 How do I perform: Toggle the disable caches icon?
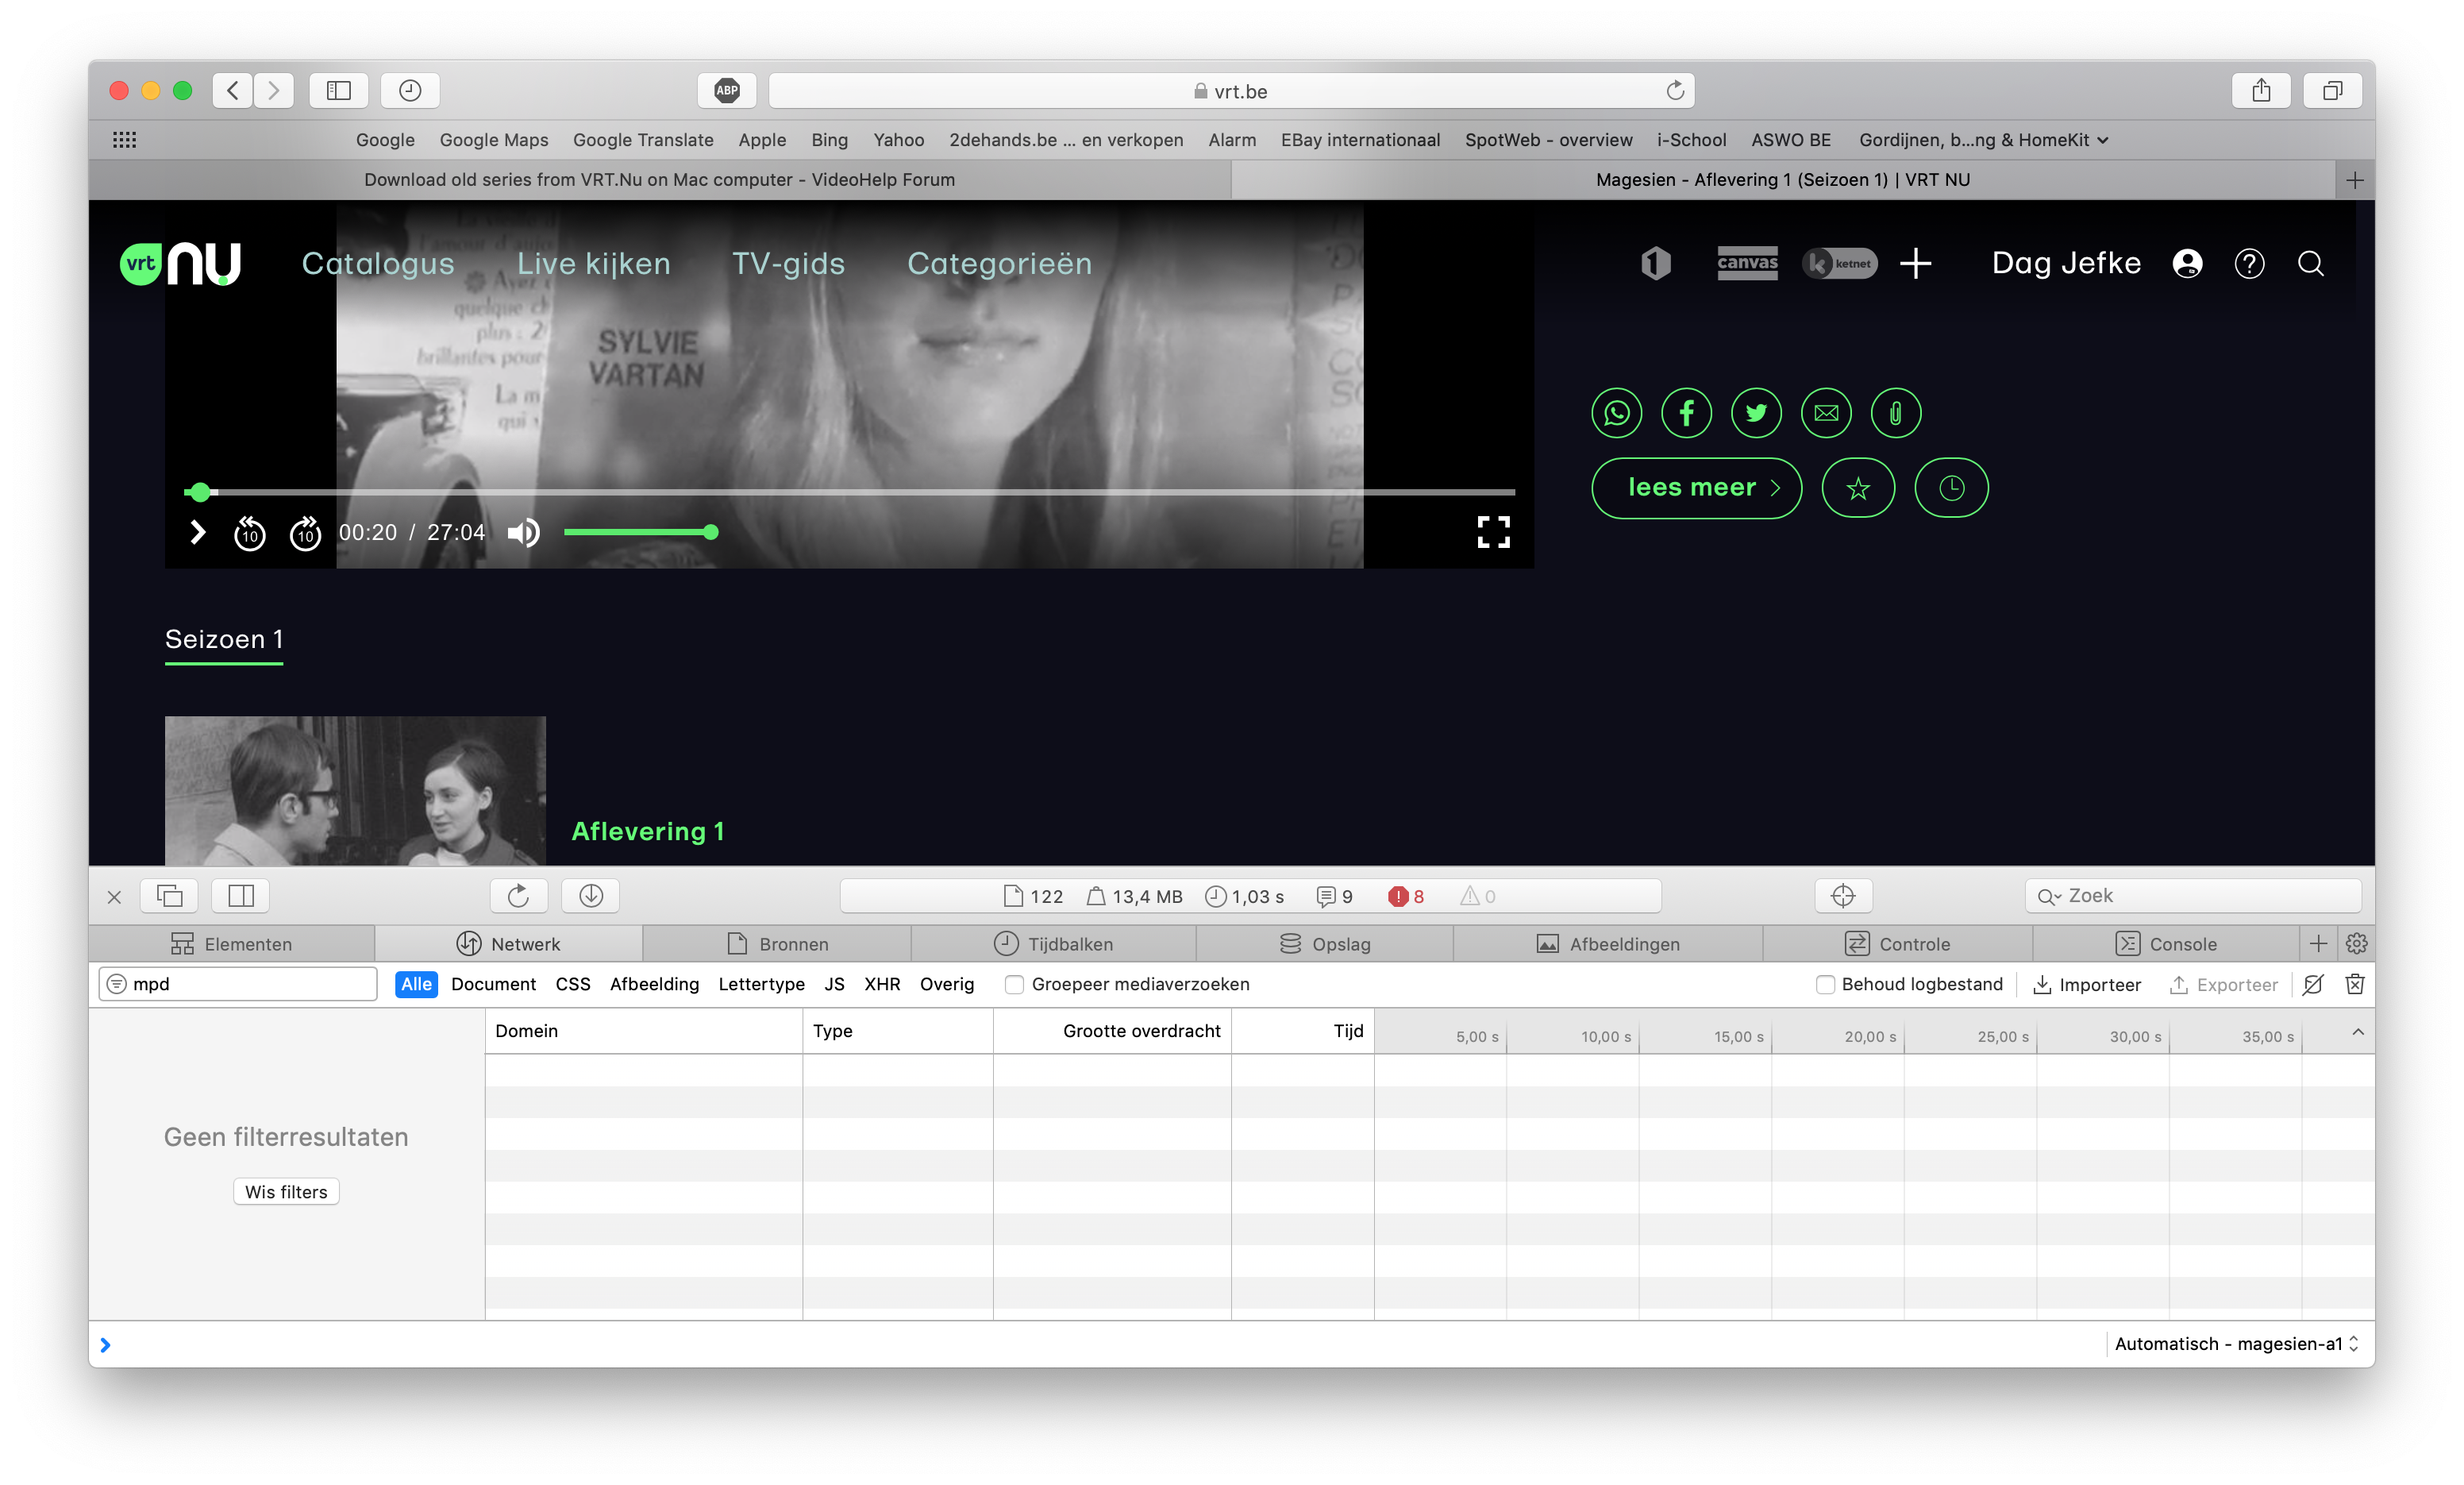pyautogui.click(x=2313, y=985)
